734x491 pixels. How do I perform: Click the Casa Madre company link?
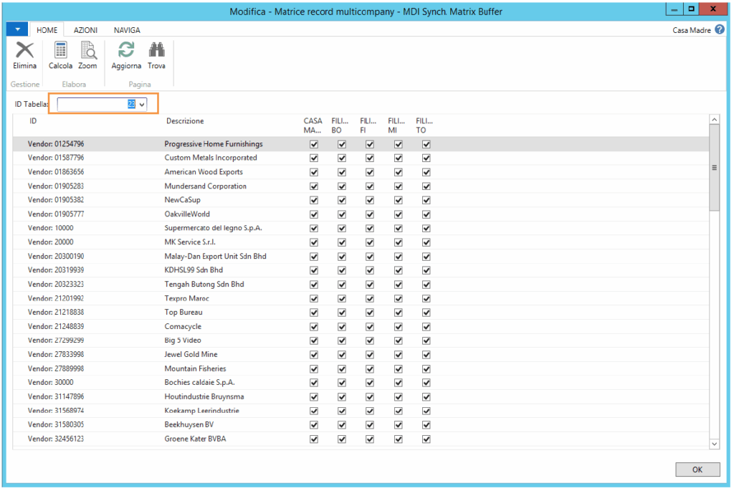(x=690, y=30)
